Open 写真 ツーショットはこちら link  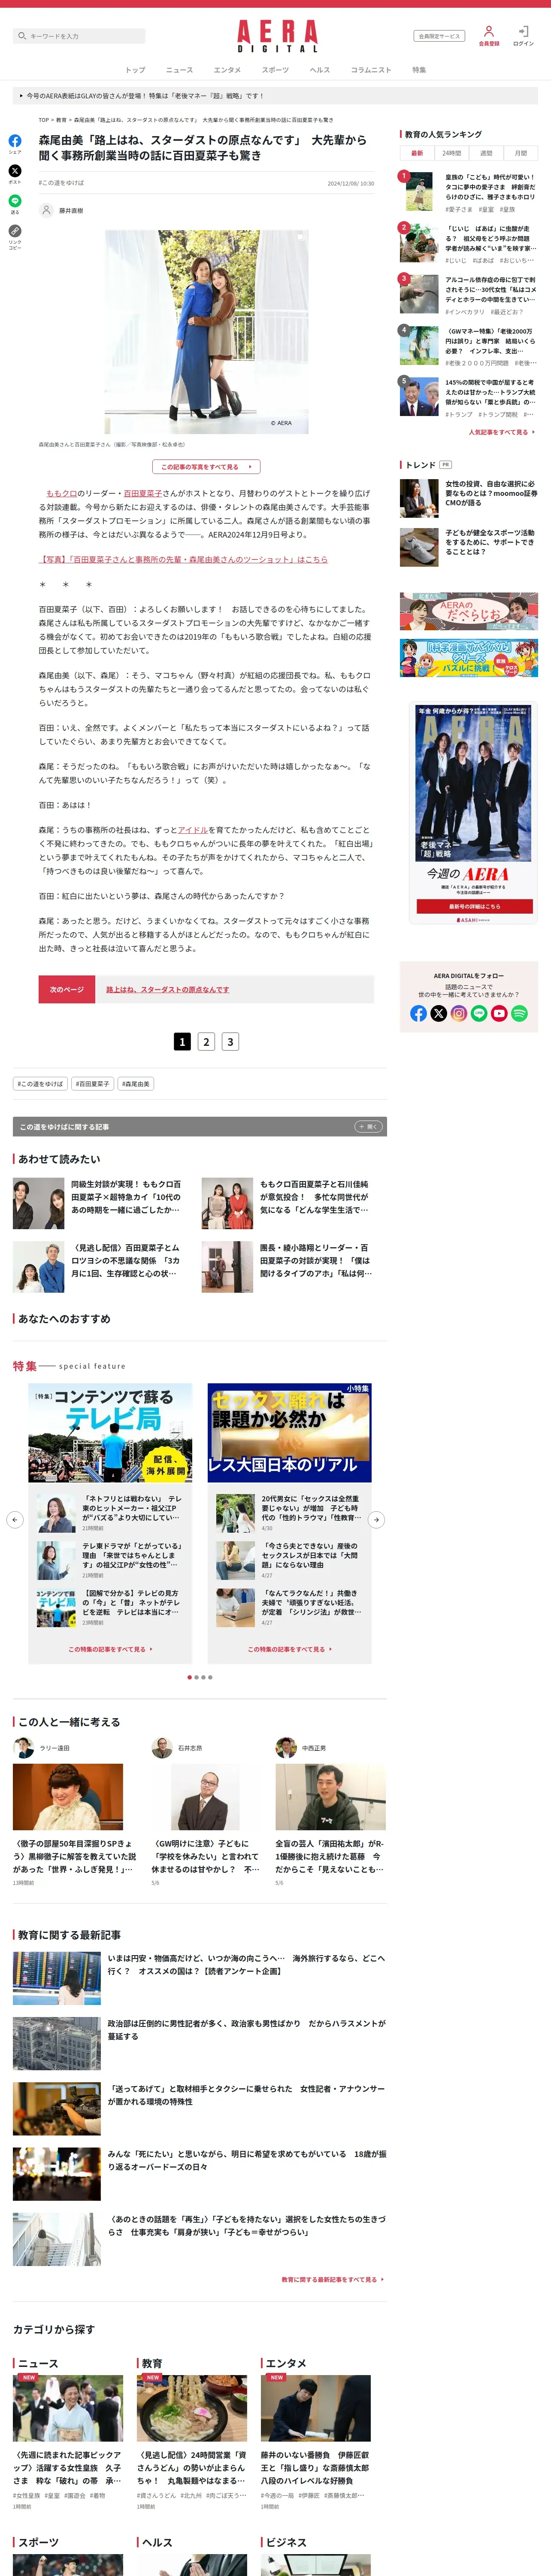[x=183, y=560]
